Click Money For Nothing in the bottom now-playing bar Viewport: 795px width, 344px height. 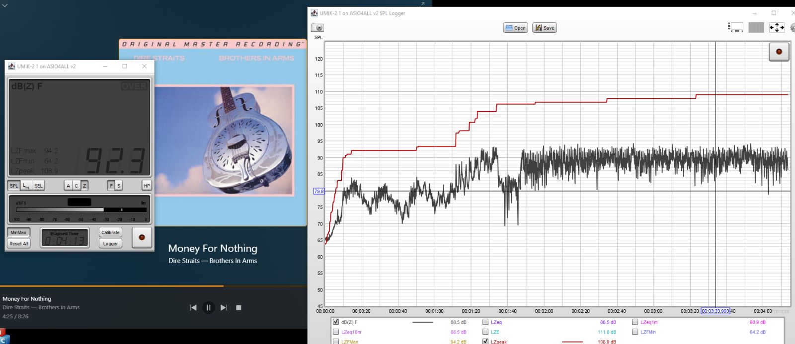27,299
